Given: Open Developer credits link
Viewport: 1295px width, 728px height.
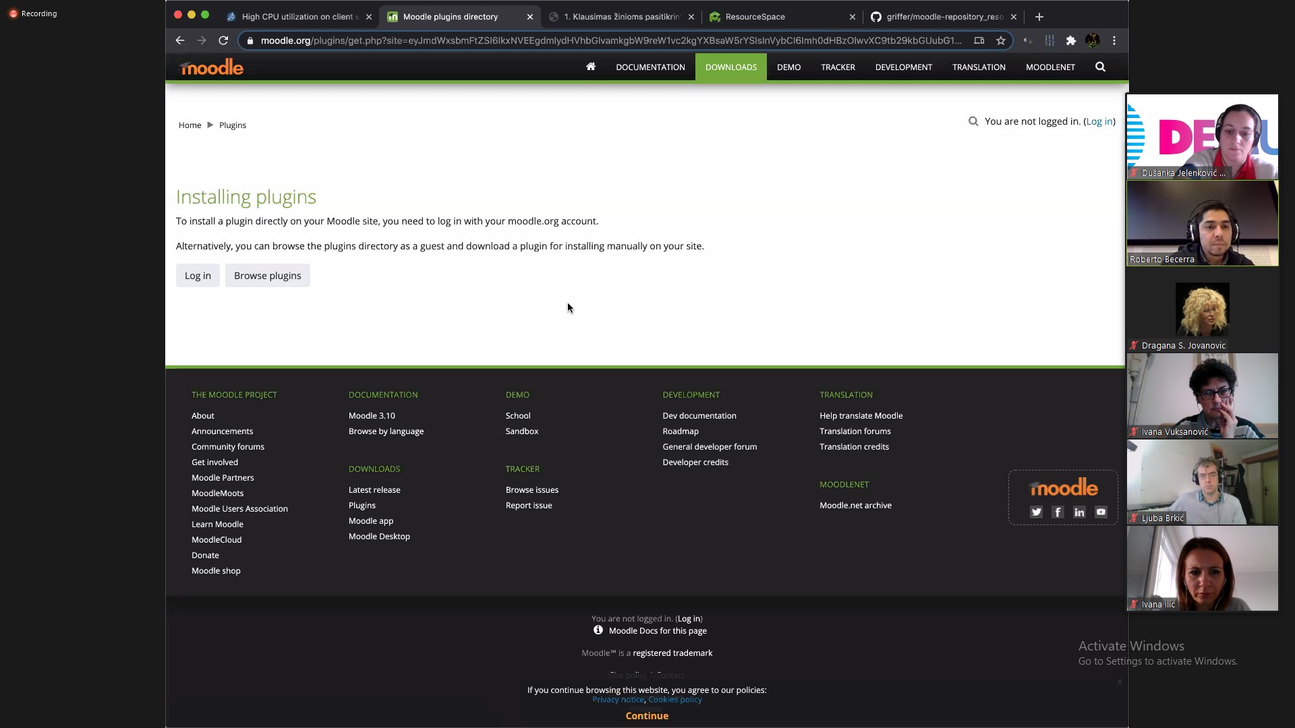Looking at the screenshot, I should click(x=695, y=462).
